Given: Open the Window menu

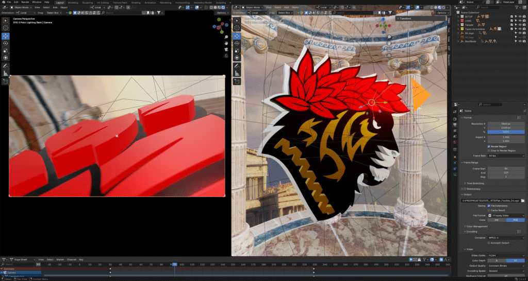Looking at the screenshot, I should 37,2.
